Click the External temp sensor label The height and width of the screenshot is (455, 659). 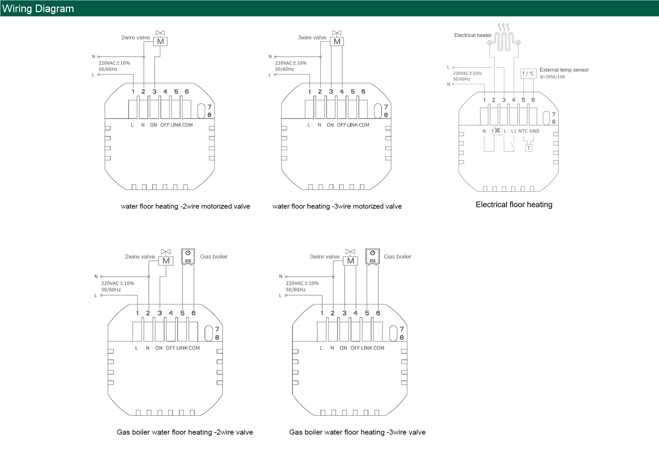564,70
